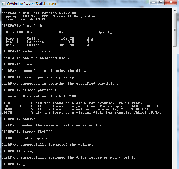Click the blinking cursor at last DISKPART prompt
The image size is (179, 169).
pos(24,165)
